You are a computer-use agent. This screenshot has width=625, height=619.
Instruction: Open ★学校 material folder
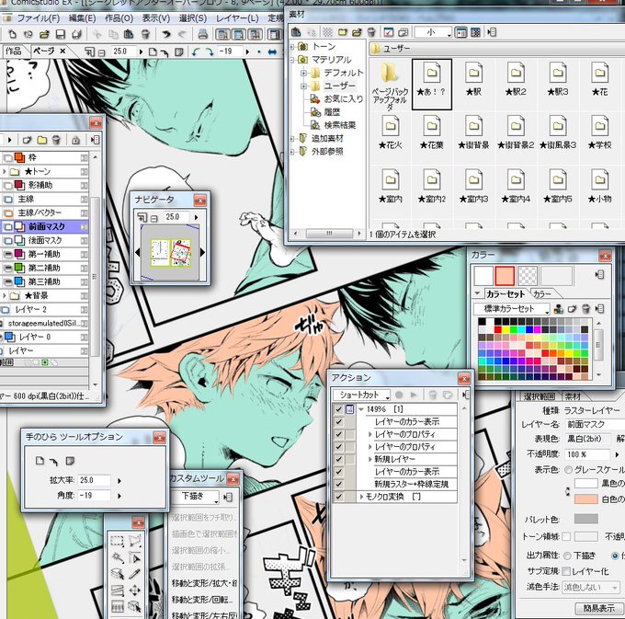click(x=599, y=132)
